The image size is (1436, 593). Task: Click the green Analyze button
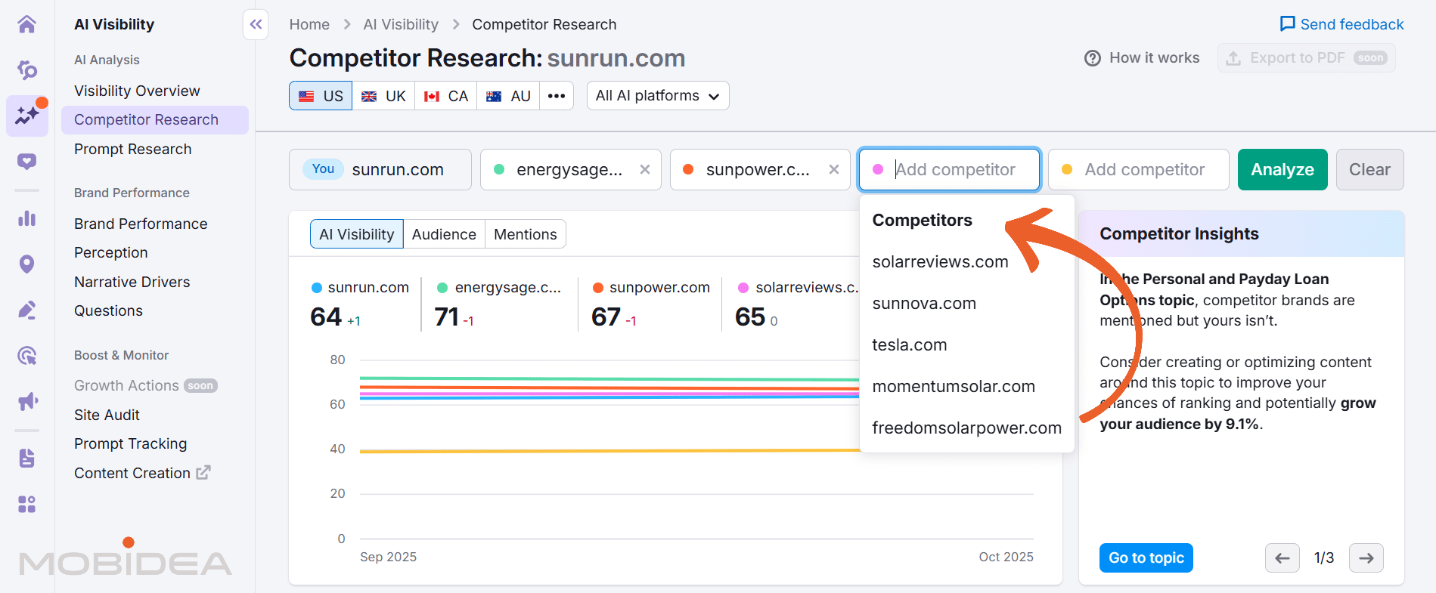click(1282, 169)
